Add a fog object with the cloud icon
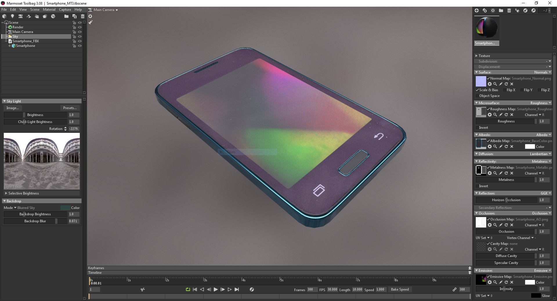The image size is (557, 301). [37, 16]
